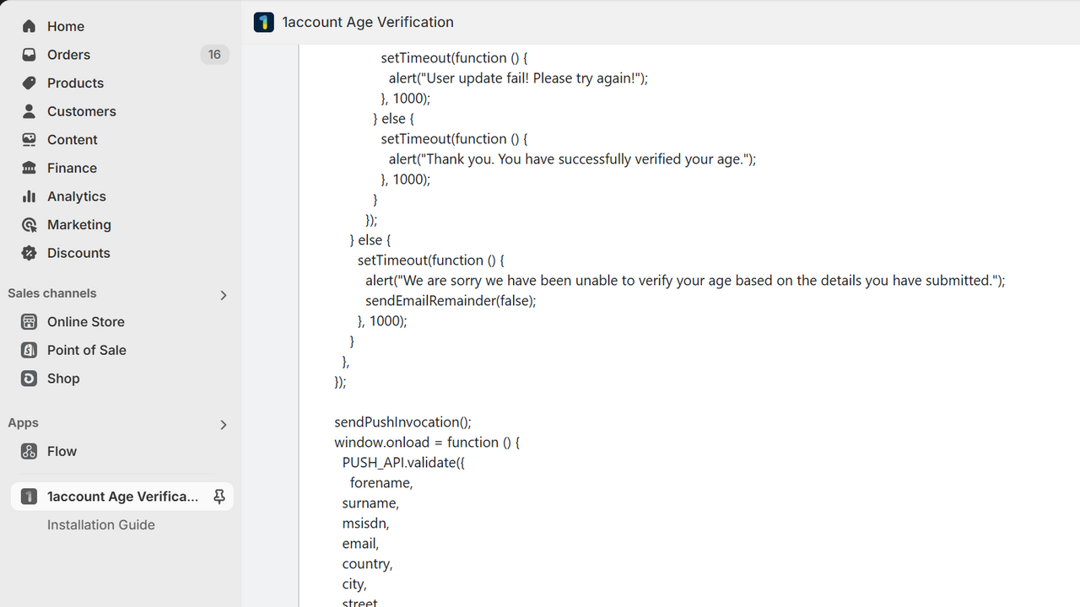The height and width of the screenshot is (607, 1080).
Task: Click the "User update fail!" alert line
Action: (x=518, y=78)
